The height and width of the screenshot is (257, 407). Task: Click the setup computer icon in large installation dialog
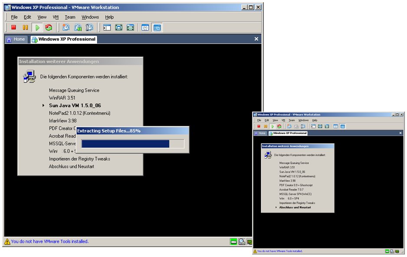30,77
